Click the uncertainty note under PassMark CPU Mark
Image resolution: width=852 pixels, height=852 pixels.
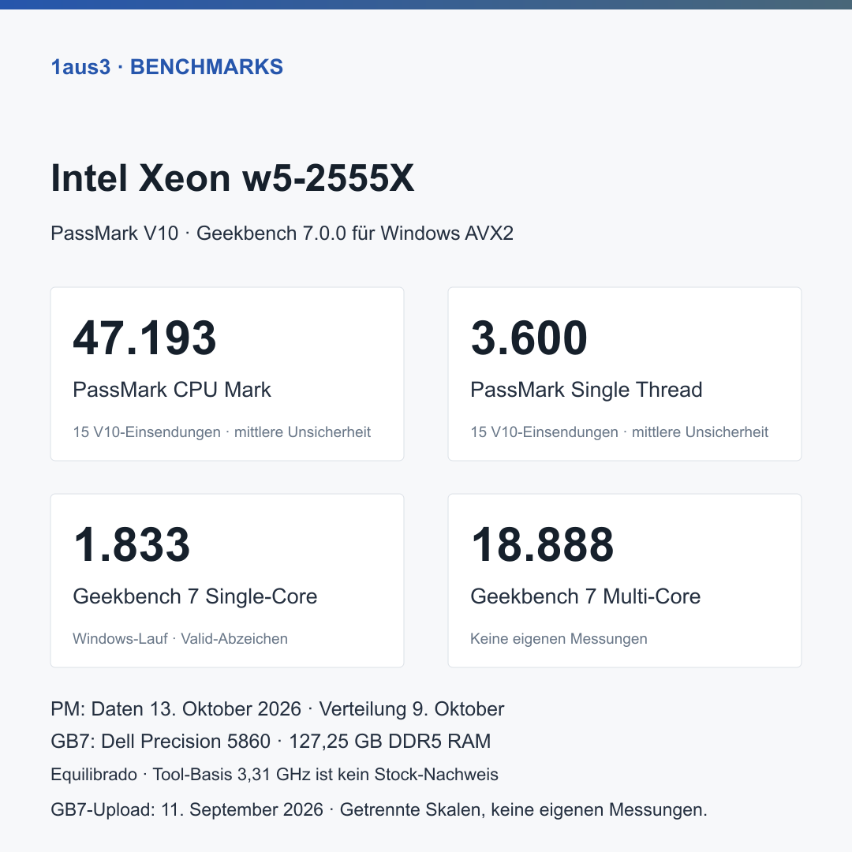click(x=222, y=432)
